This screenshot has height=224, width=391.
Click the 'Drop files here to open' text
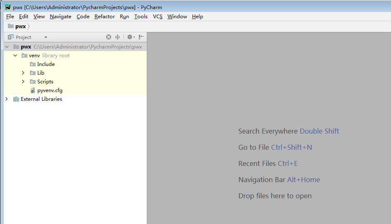(275, 196)
